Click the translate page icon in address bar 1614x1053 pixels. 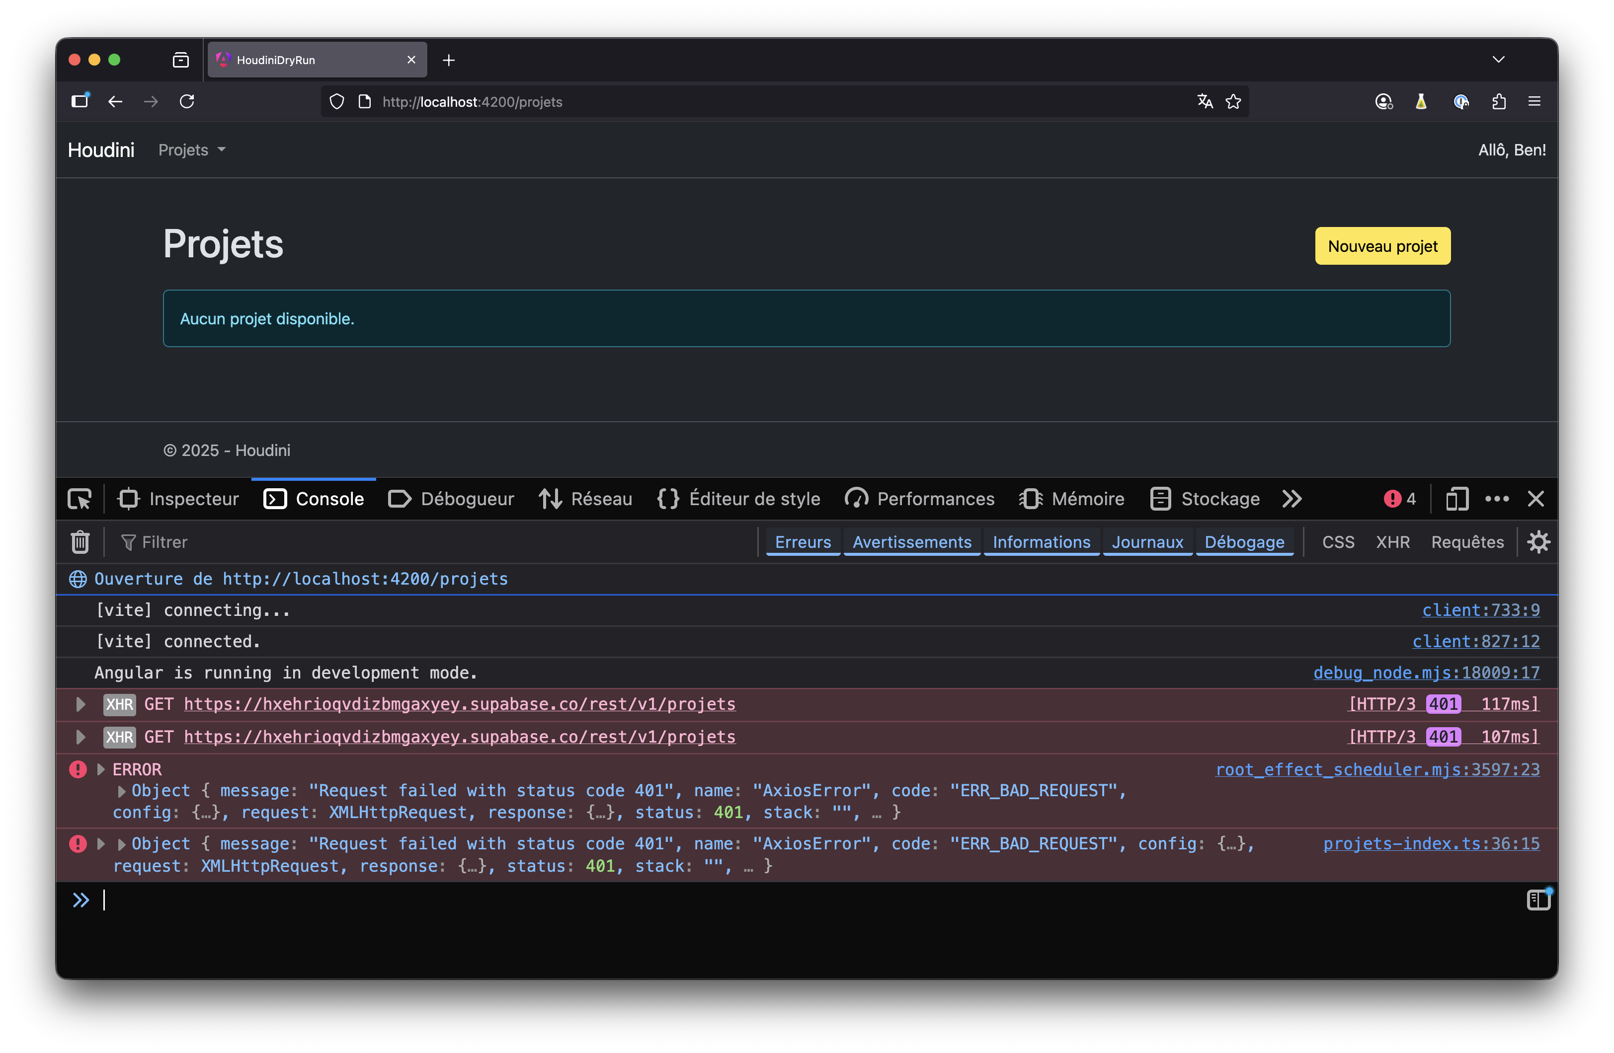[1205, 102]
